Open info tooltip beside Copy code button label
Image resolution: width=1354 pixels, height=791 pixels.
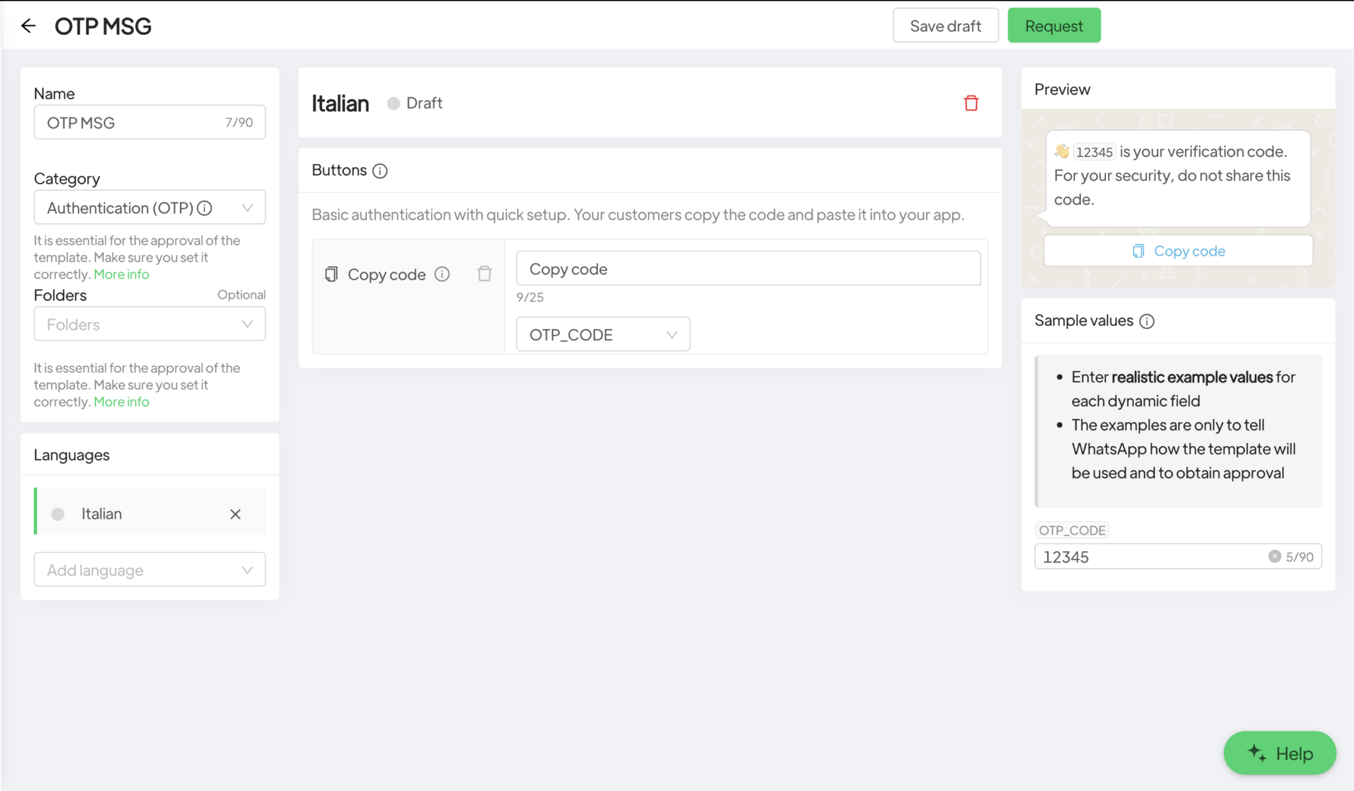pos(443,274)
